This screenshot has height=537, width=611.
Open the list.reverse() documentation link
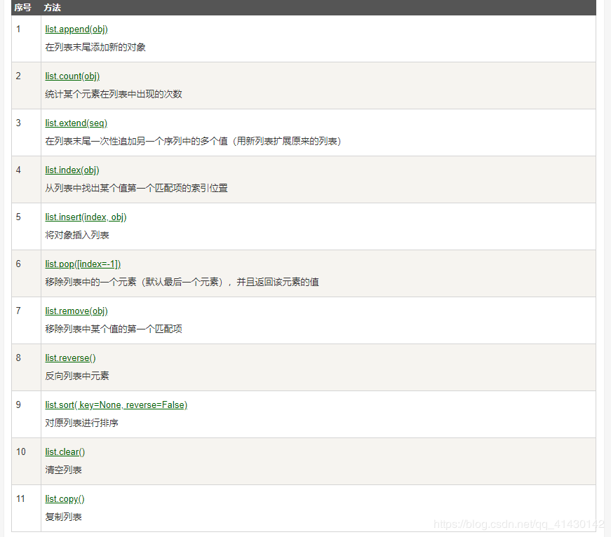pyautogui.click(x=69, y=358)
